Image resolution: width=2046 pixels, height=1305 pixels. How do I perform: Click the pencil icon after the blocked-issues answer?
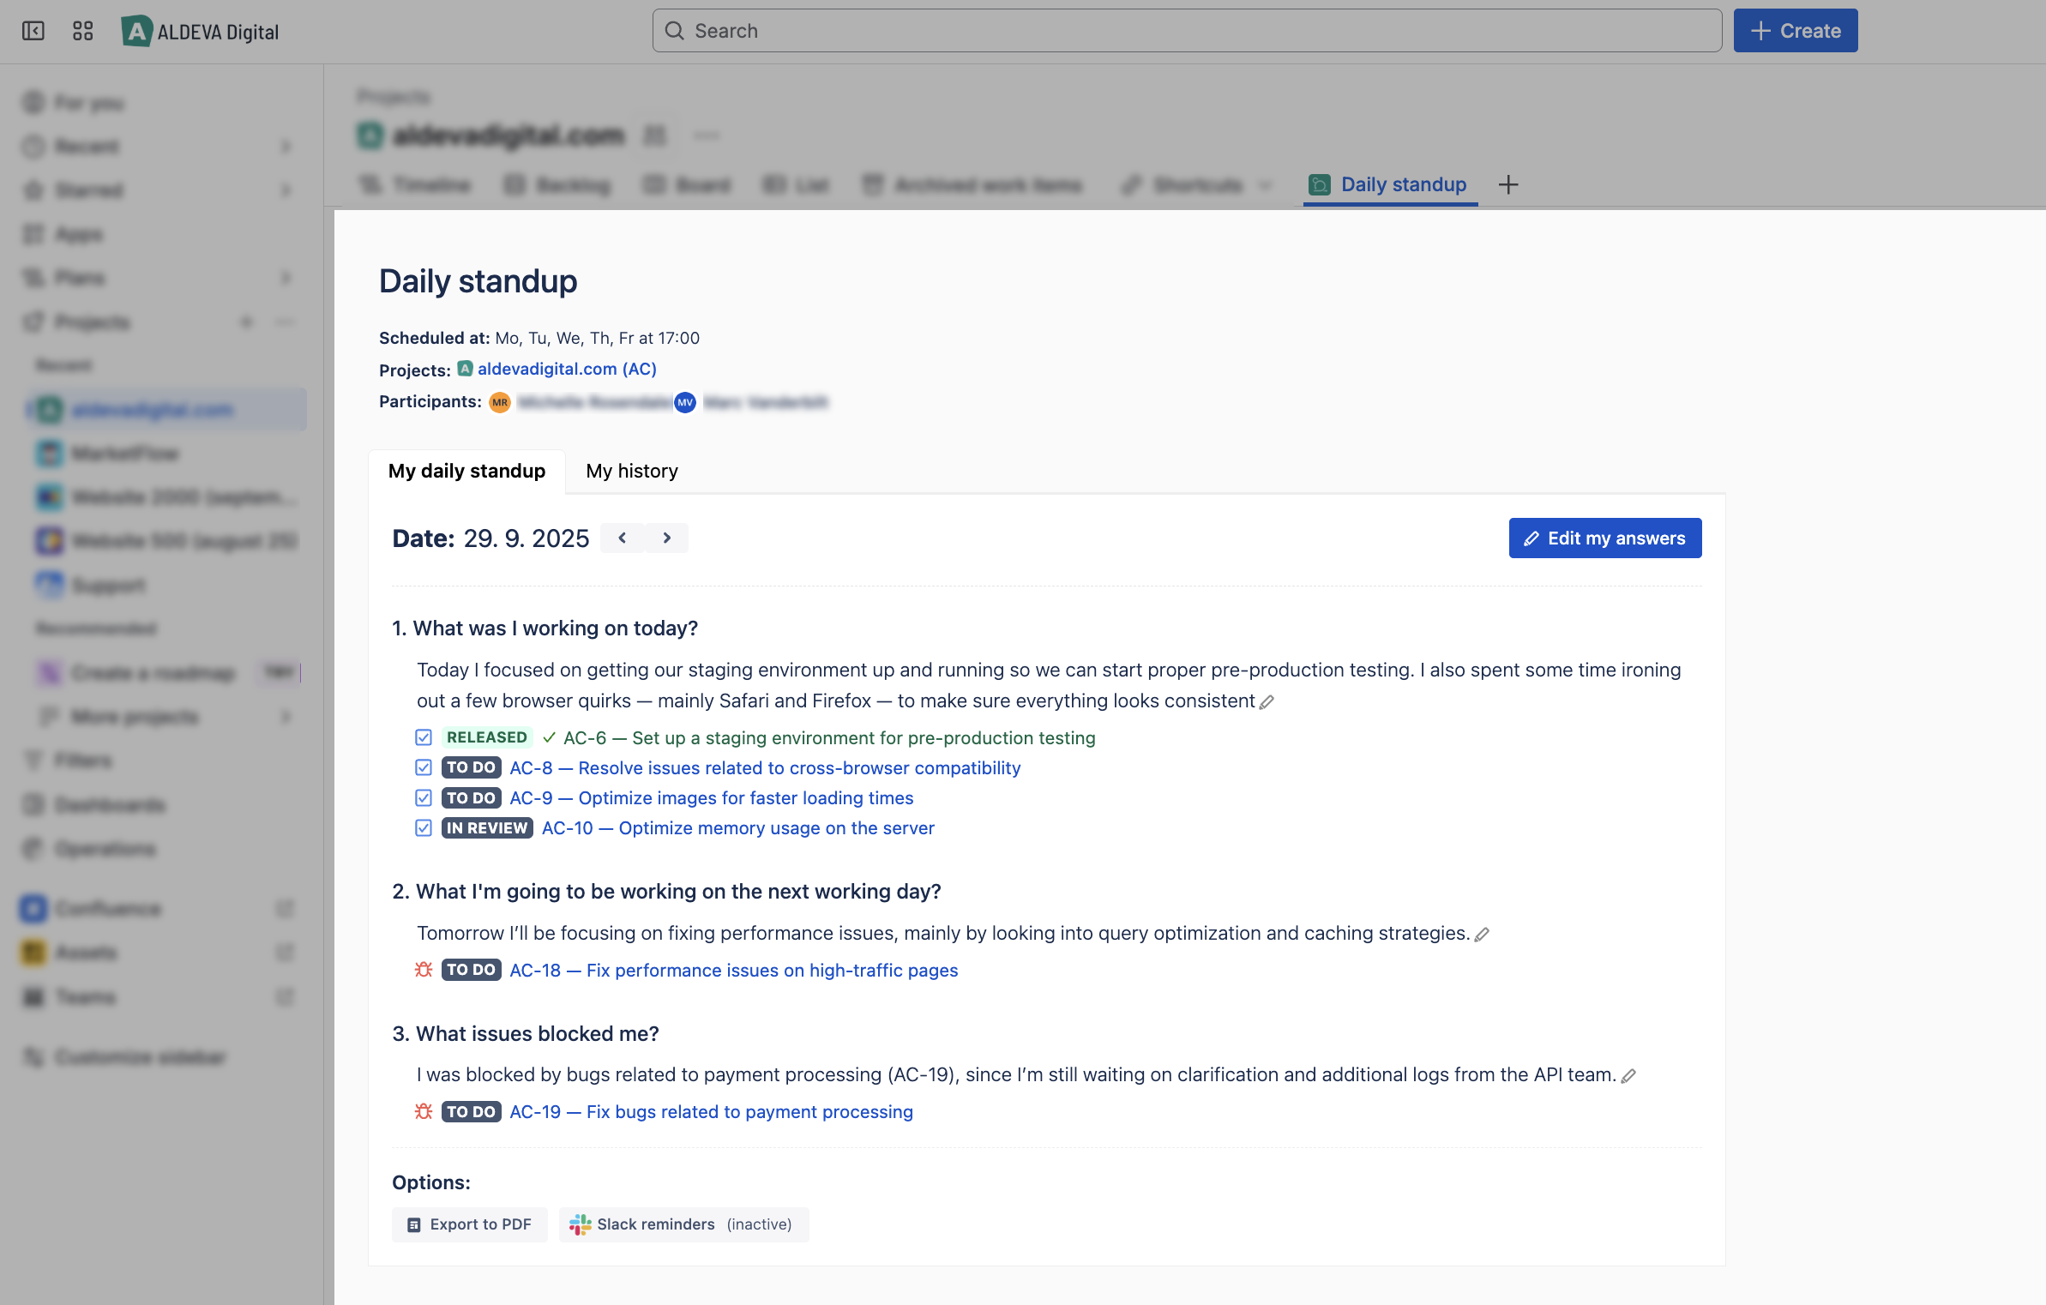[x=1628, y=1075]
